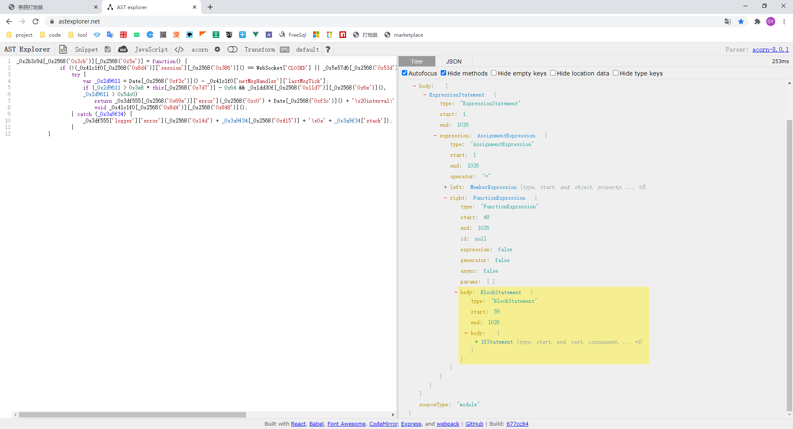Open the marketplace bookmark
The height and width of the screenshot is (429, 793).
pos(404,35)
